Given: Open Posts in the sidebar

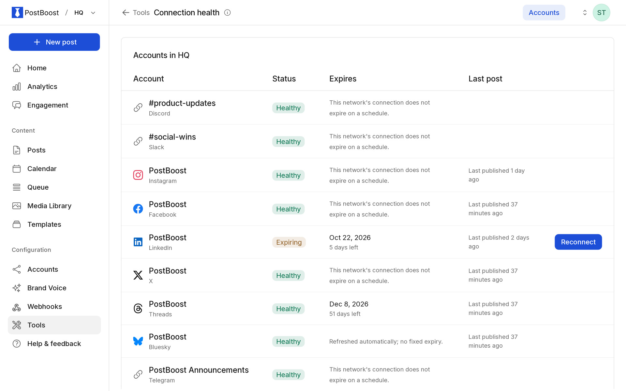Looking at the screenshot, I should click(x=54, y=150).
